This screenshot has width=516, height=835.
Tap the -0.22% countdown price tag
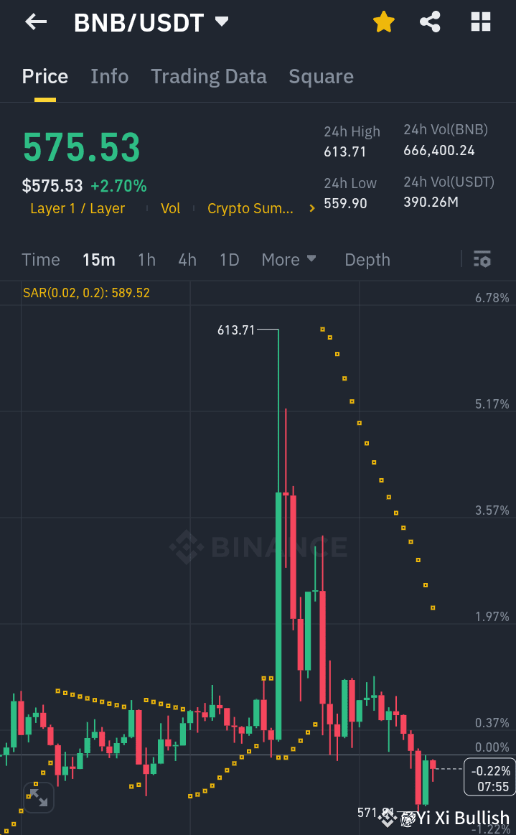[489, 776]
